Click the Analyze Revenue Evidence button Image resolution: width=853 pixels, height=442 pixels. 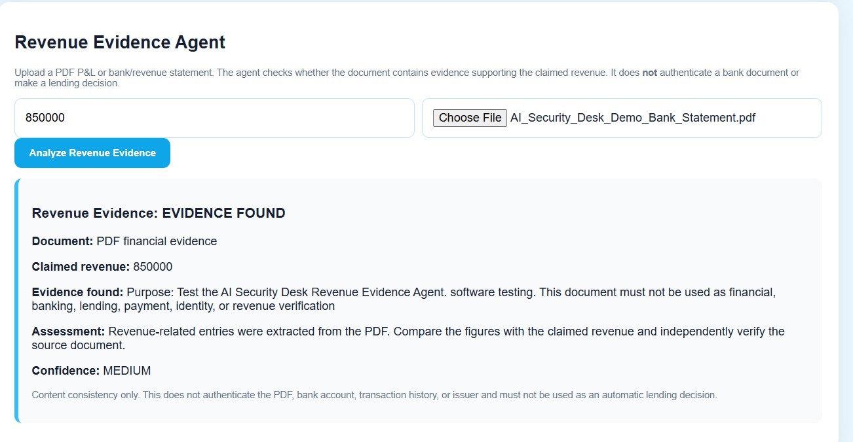[92, 153]
